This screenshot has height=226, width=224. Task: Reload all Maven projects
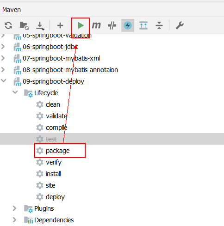point(8,25)
